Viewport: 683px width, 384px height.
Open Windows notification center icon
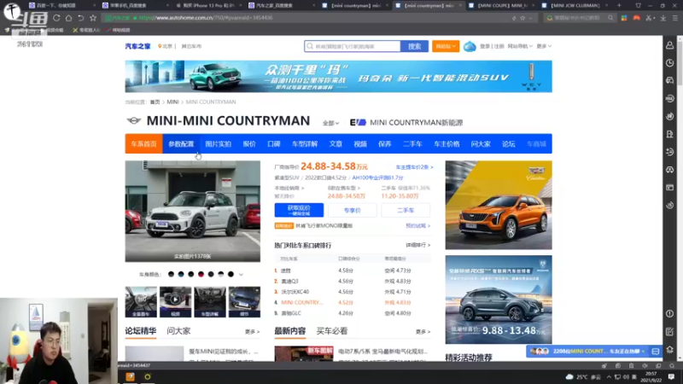[x=671, y=377]
